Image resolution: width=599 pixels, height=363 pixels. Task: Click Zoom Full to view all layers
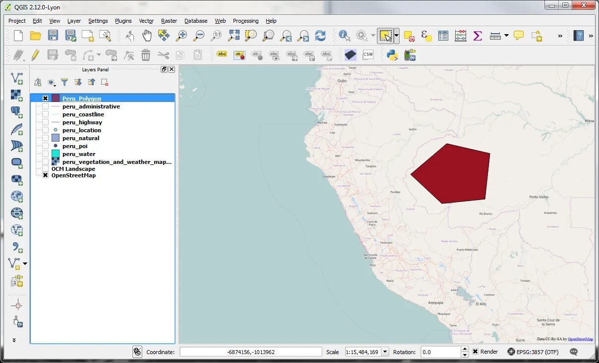(x=234, y=36)
